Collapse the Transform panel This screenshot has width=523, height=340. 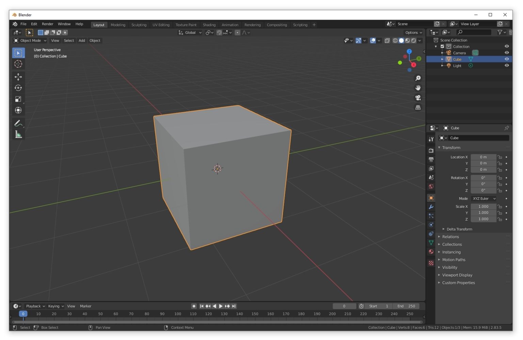[451, 147]
